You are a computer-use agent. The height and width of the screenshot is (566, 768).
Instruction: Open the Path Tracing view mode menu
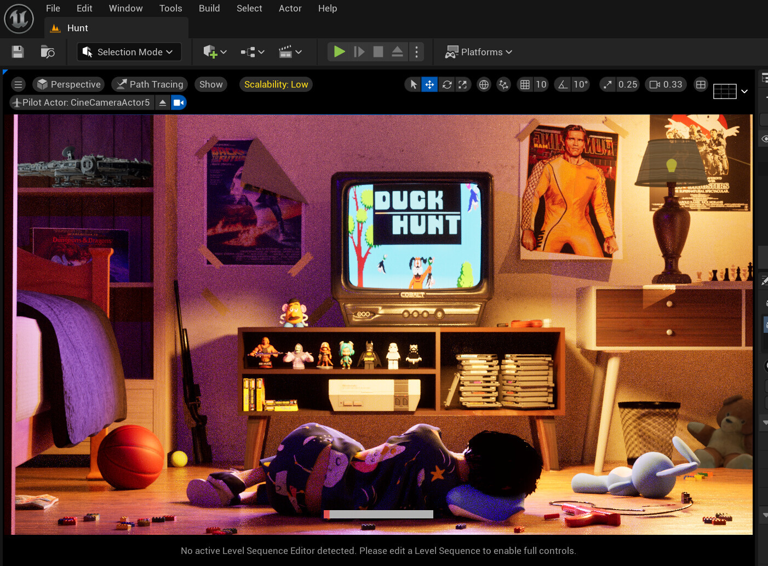tap(150, 84)
